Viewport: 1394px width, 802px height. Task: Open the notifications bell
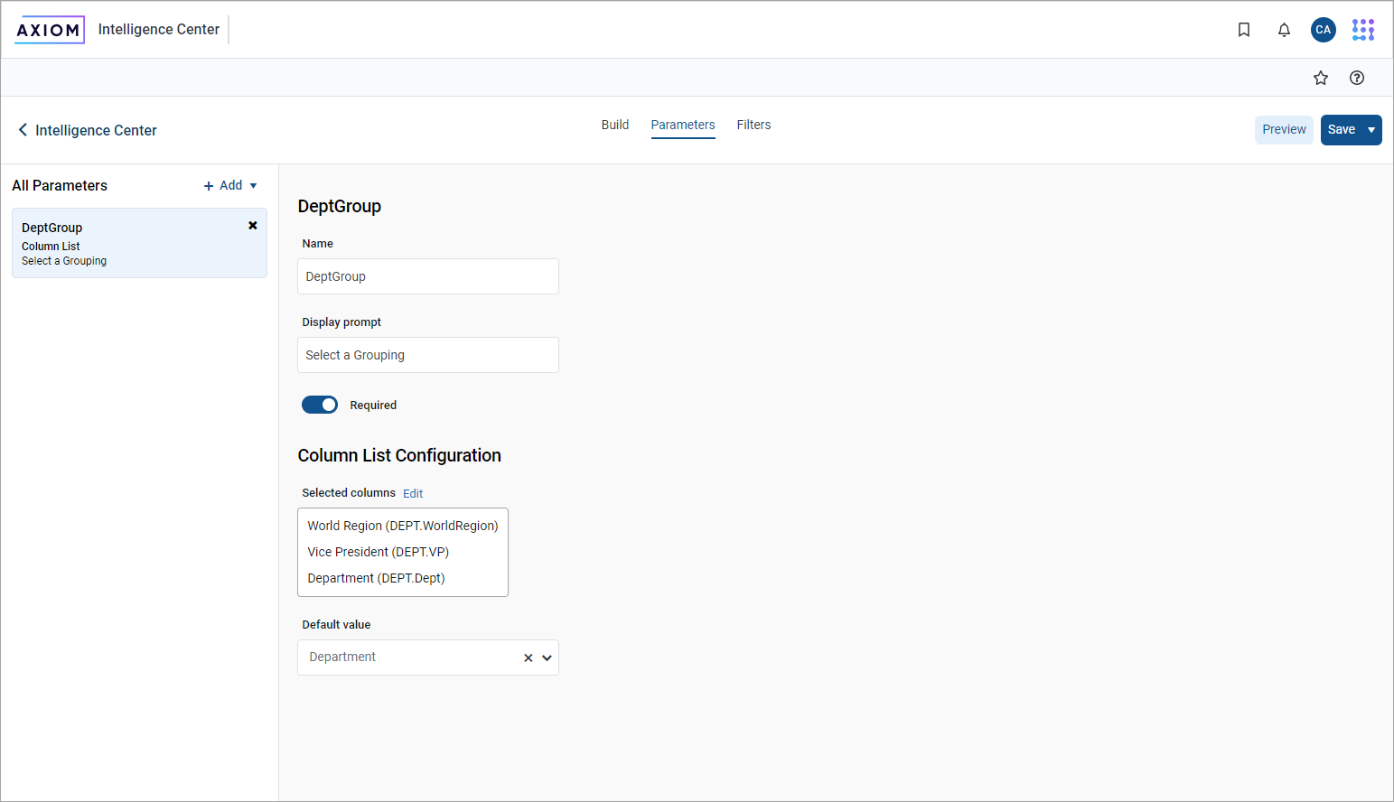pos(1284,30)
